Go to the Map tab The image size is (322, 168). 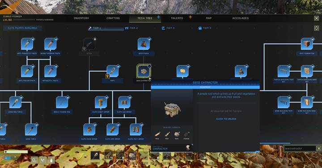point(209,18)
